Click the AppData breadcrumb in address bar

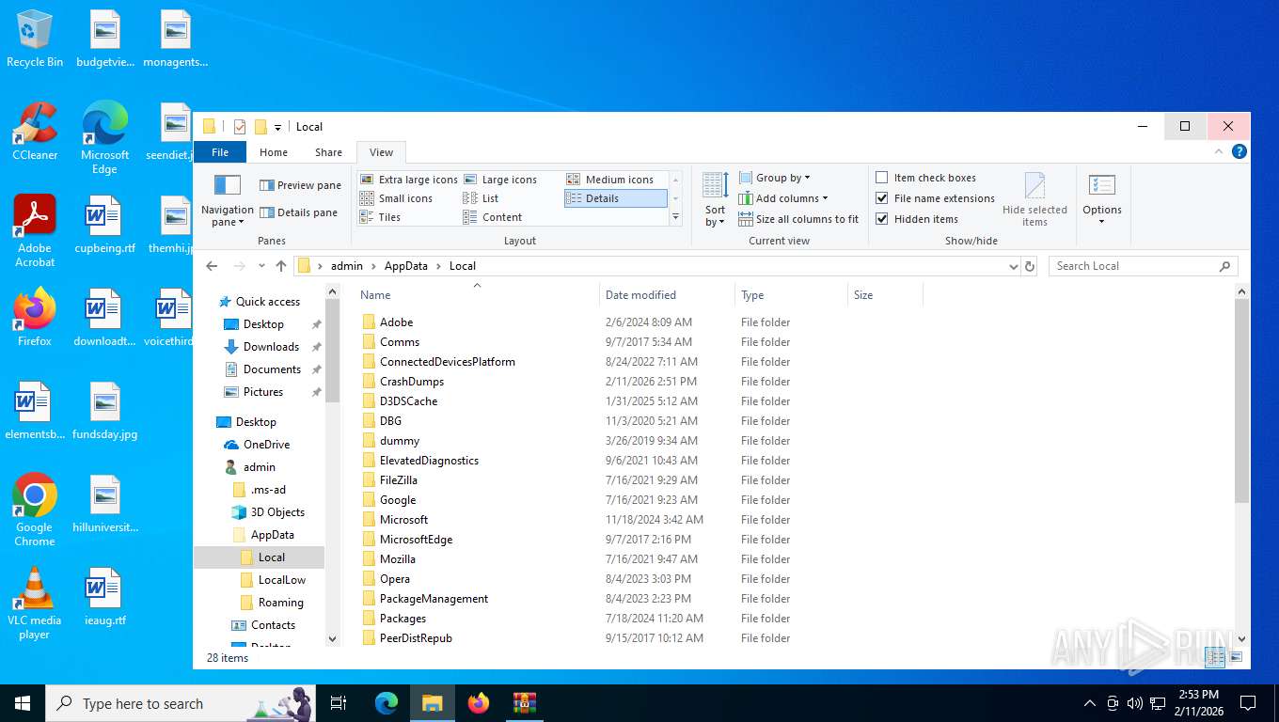(405, 266)
